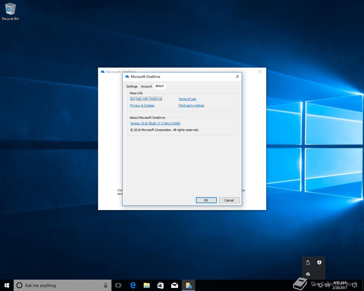This screenshot has width=364, height=291.
Task: Open the network status tray icon
Action: [x=320, y=285]
